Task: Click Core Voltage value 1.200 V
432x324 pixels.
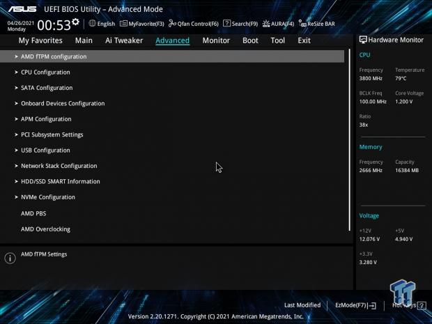Action: click(404, 102)
